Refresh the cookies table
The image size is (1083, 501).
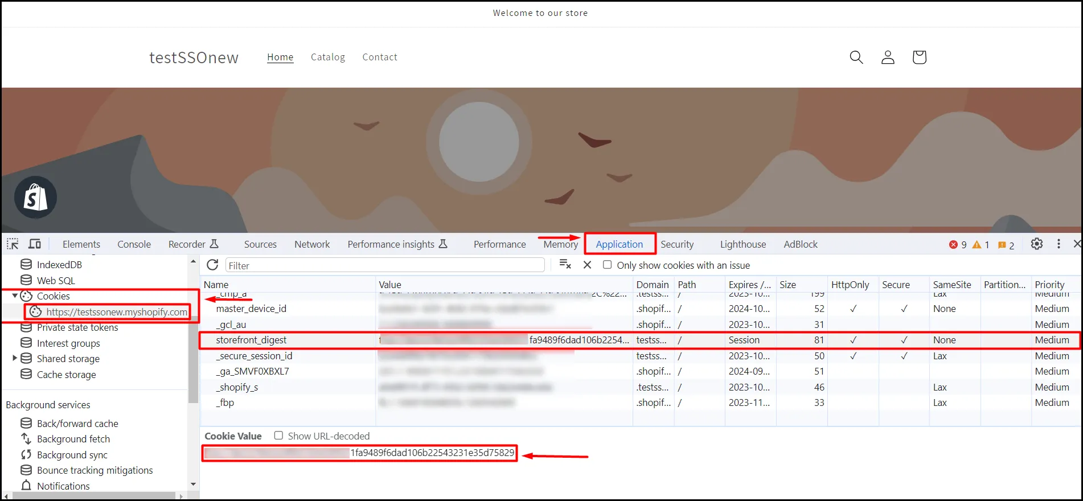pyautogui.click(x=212, y=265)
